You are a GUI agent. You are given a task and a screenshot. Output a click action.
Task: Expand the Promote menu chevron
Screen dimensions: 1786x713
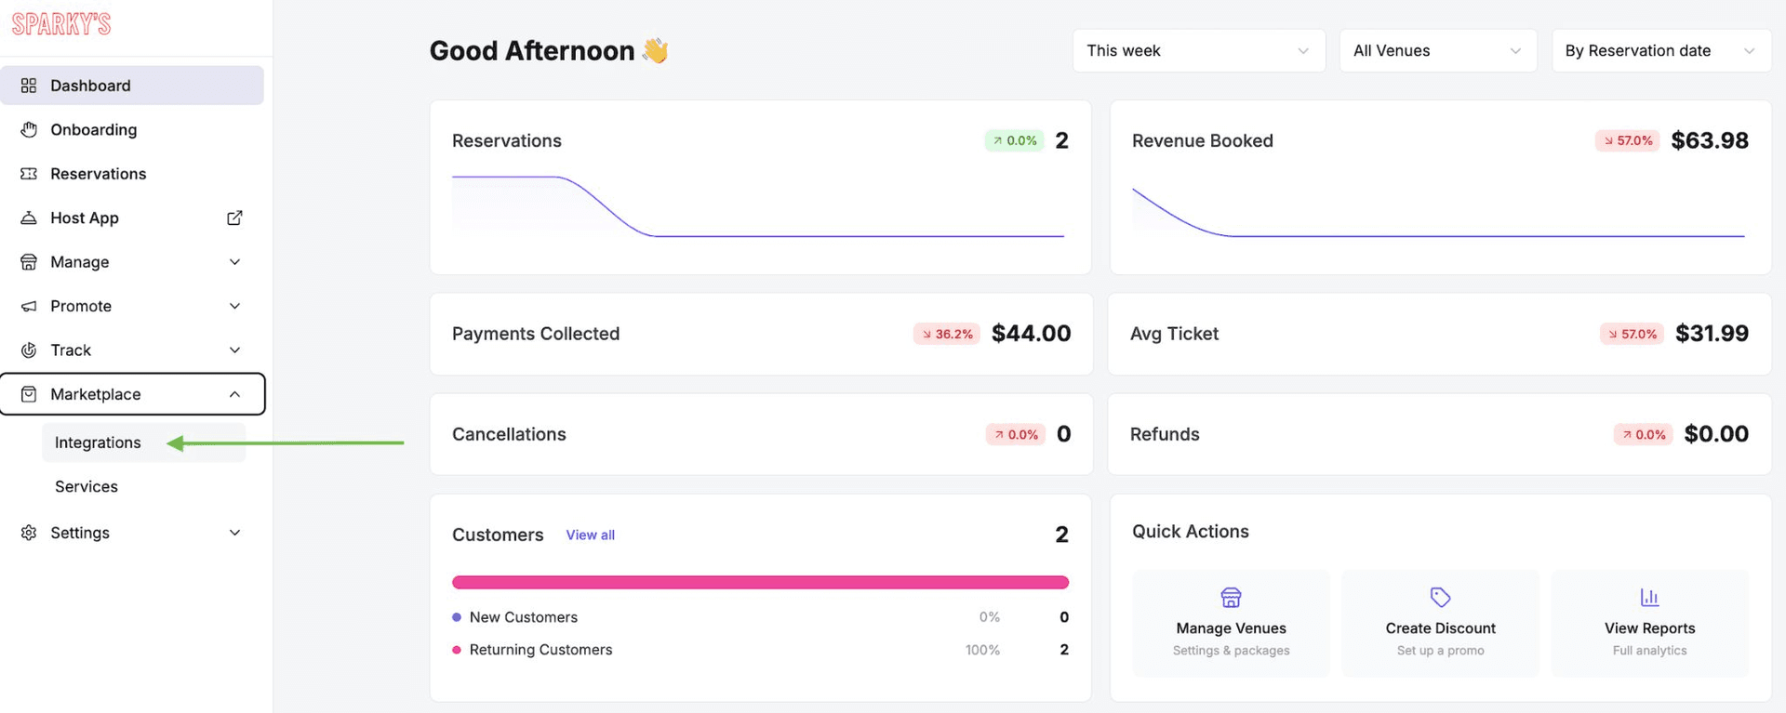coord(234,306)
